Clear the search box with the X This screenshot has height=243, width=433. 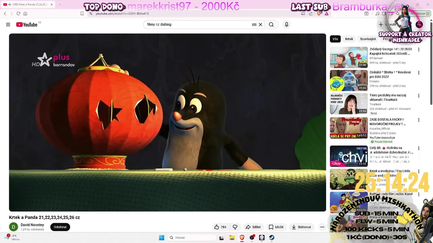(x=260, y=25)
